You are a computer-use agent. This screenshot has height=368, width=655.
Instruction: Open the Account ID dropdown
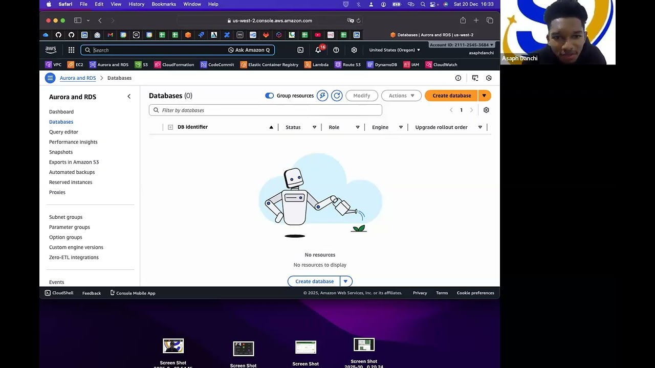coord(462,45)
